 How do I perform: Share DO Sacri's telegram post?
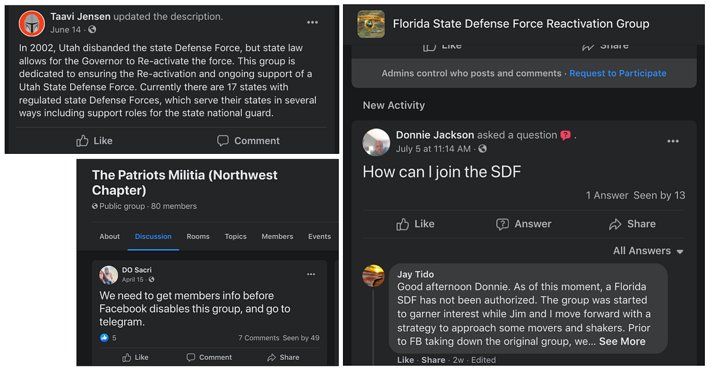[283, 358]
